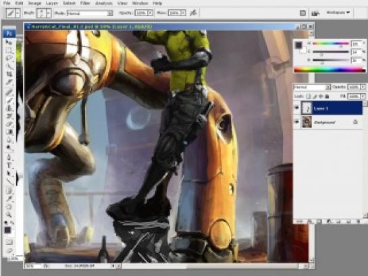Select the Move tool

click(x=9, y=43)
